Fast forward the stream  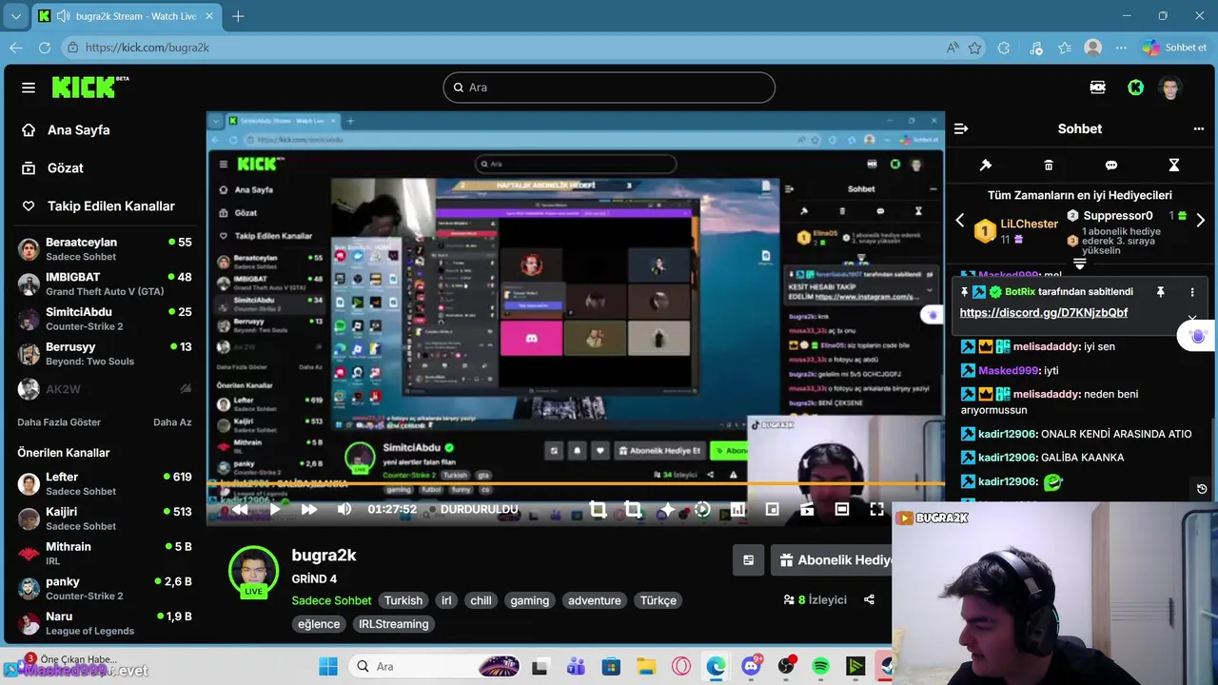(x=309, y=509)
